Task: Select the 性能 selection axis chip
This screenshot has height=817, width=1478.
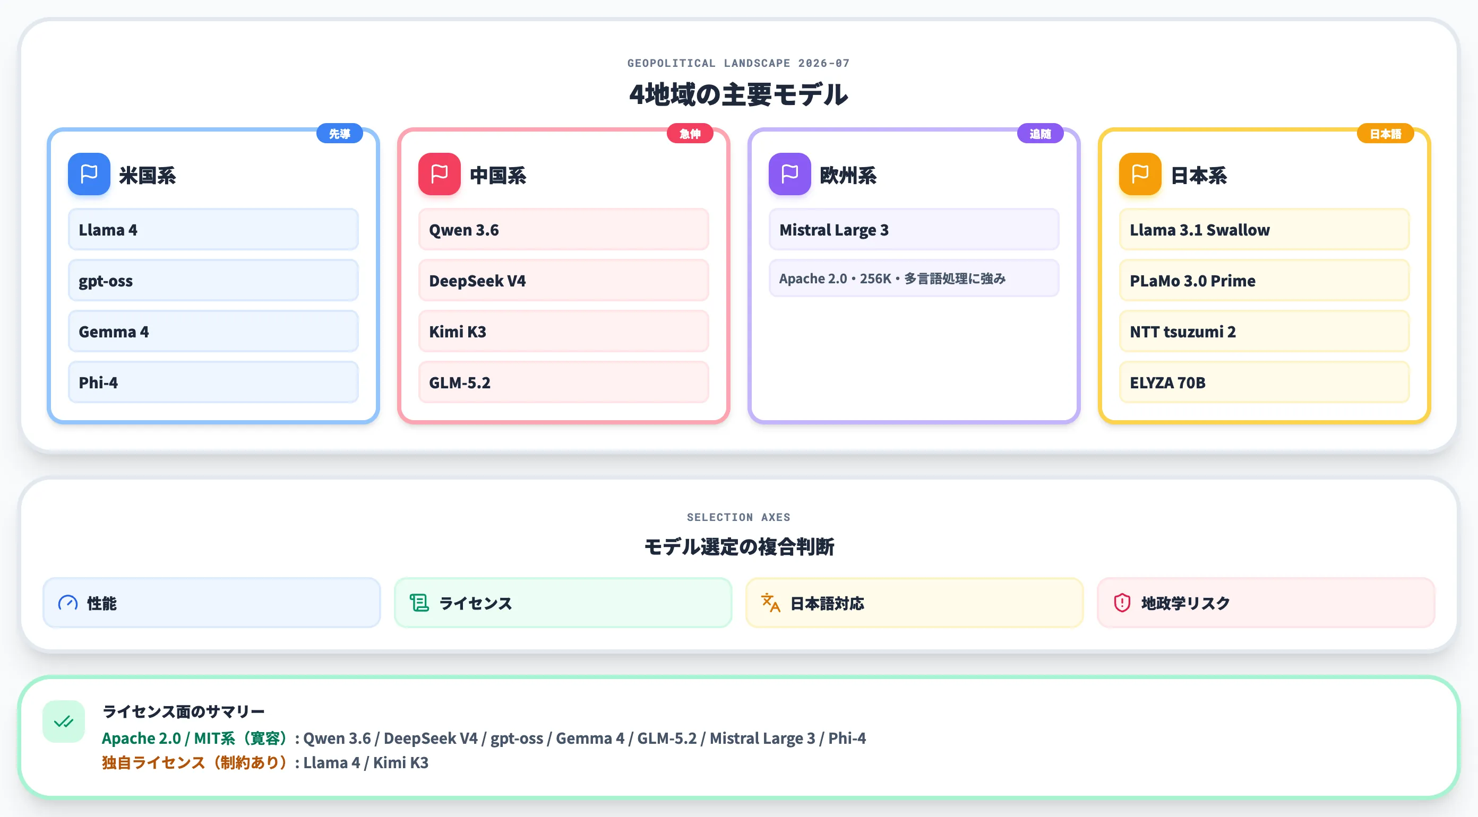Action: pyautogui.click(x=212, y=603)
